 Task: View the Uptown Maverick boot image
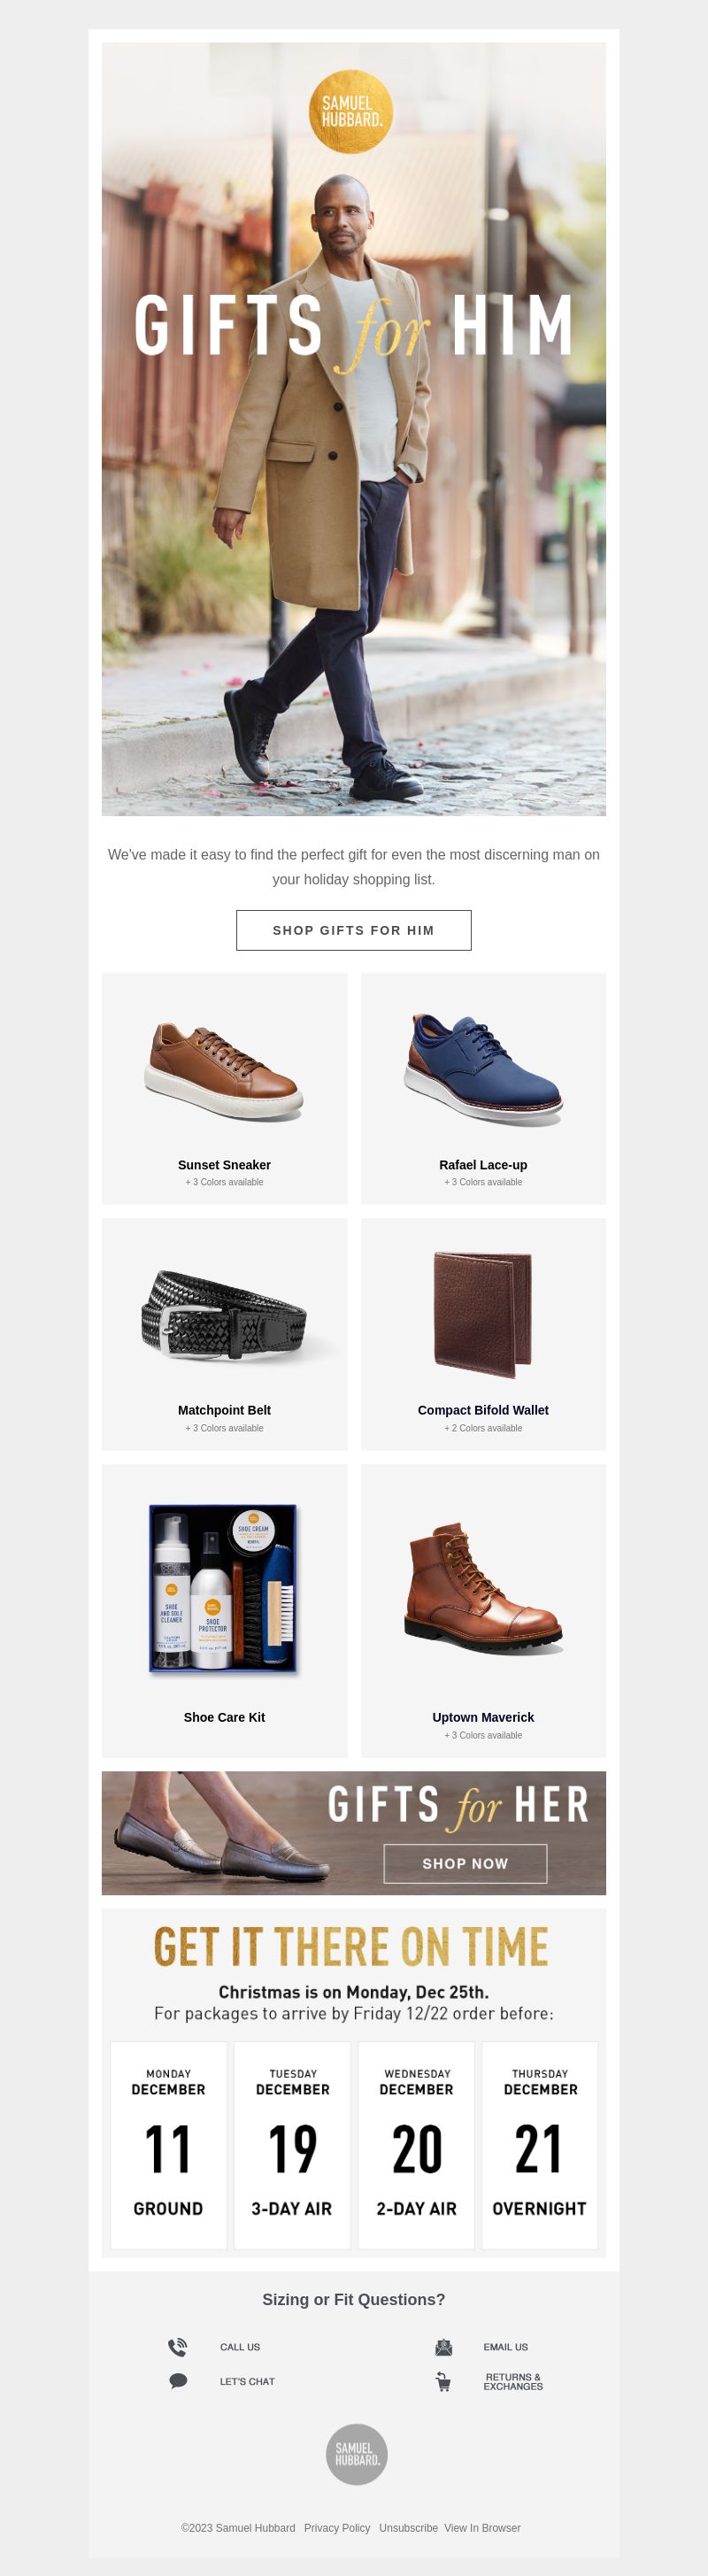pos(483,1589)
